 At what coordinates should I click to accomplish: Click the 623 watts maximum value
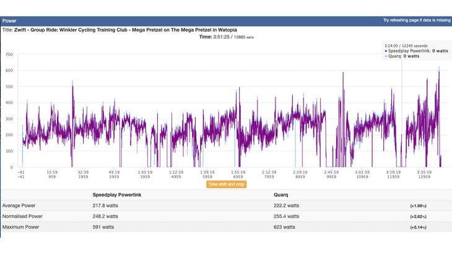coord(284,227)
